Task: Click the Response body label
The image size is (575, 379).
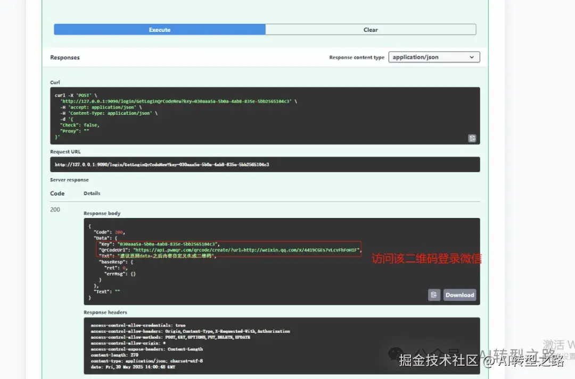Action: [102, 213]
